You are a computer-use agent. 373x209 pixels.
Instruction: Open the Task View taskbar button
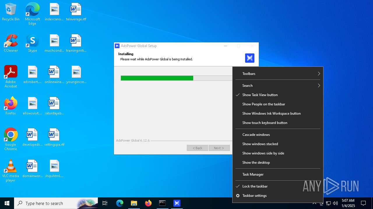[x=105, y=203]
